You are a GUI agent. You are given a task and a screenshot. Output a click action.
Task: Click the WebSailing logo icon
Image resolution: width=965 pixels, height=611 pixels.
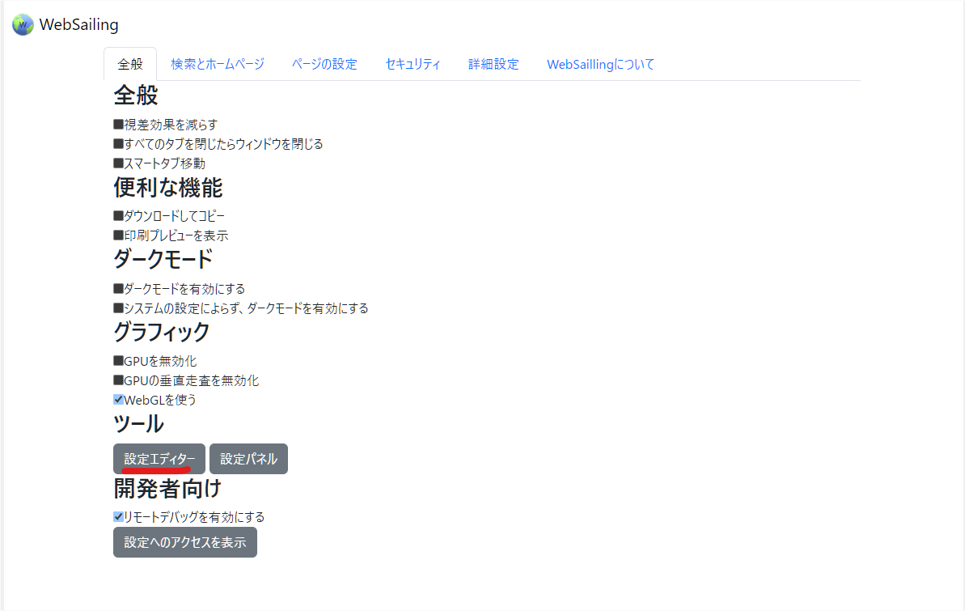point(21,24)
